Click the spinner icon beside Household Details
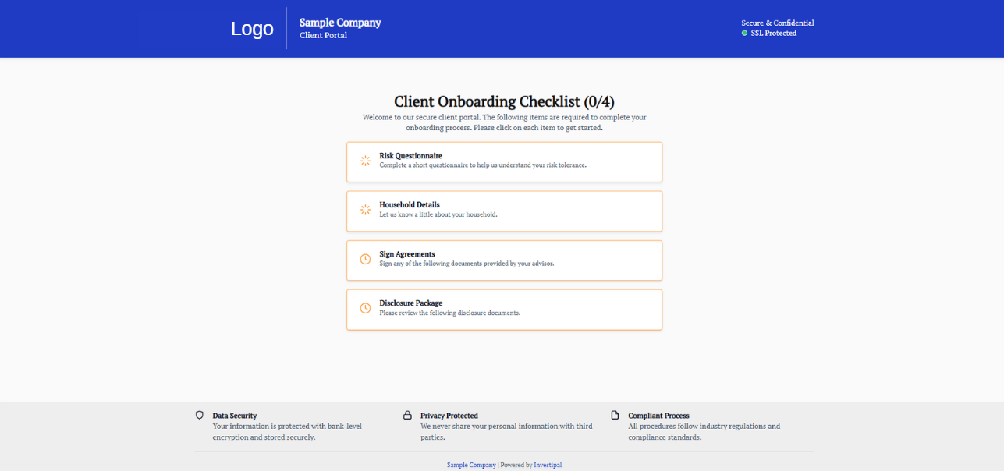Image resolution: width=1004 pixels, height=471 pixels. [x=365, y=210]
